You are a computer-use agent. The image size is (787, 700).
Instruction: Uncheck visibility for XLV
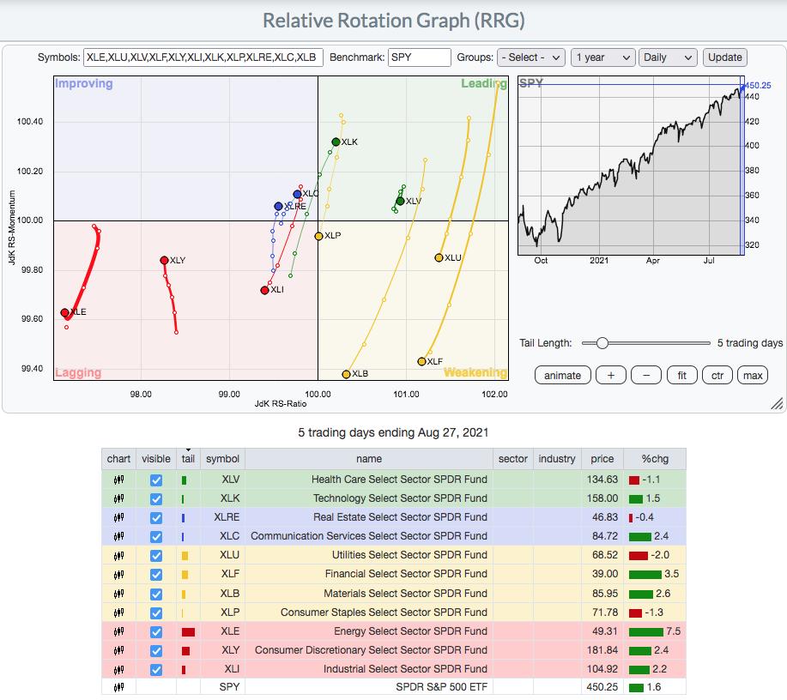156,480
